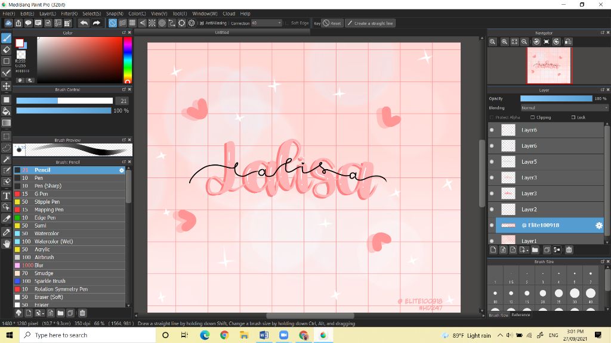Image resolution: width=611 pixels, height=343 pixels.
Task: Open the View menu
Action: 159,14
